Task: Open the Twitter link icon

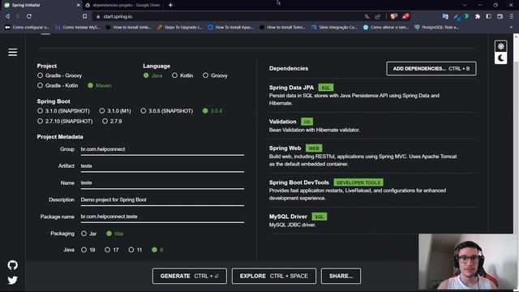Action: tap(13, 280)
